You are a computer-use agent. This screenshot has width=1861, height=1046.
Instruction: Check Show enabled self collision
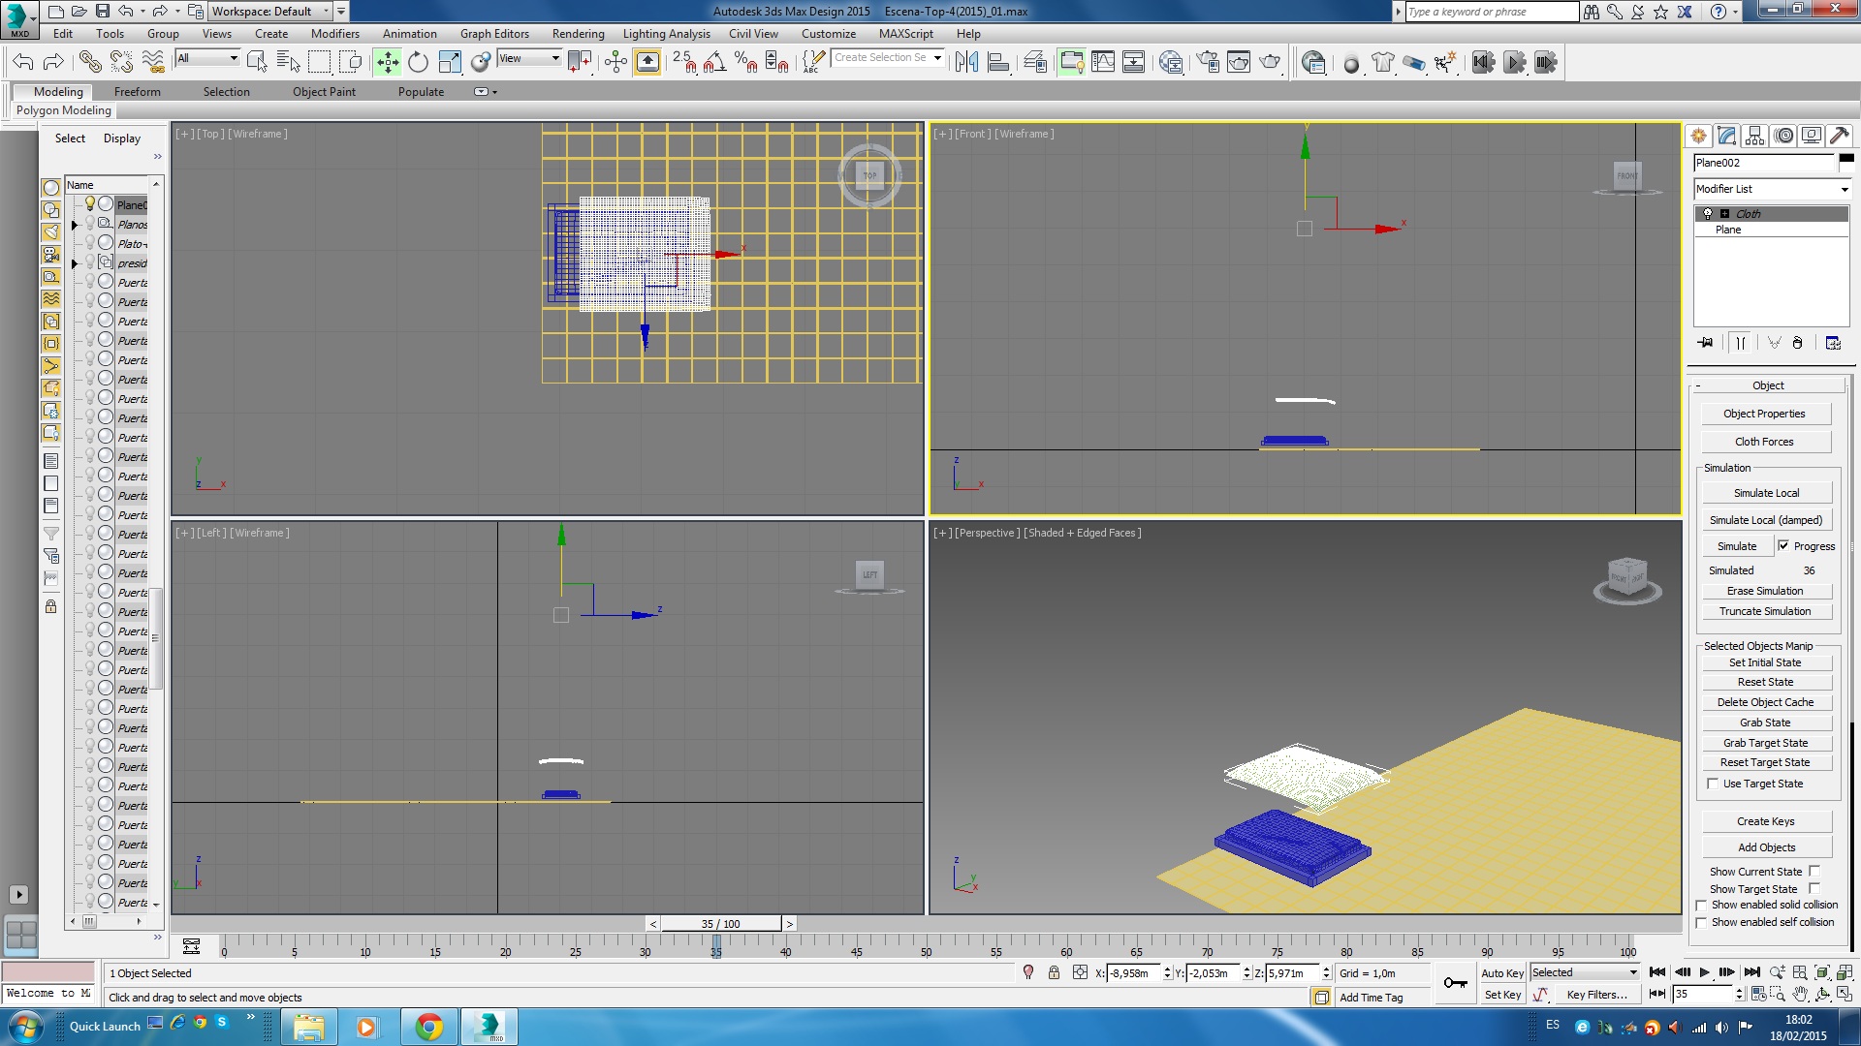pyautogui.click(x=1701, y=923)
